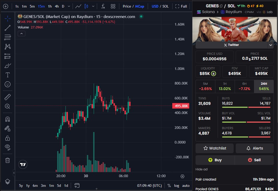Click the red Sell button
Viewport: 278px width, 191px height.
coord(254,160)
